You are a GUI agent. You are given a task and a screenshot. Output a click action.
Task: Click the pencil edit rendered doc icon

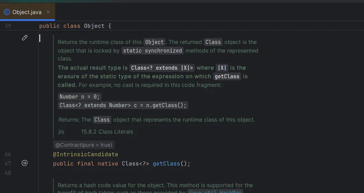click(25, 38)
